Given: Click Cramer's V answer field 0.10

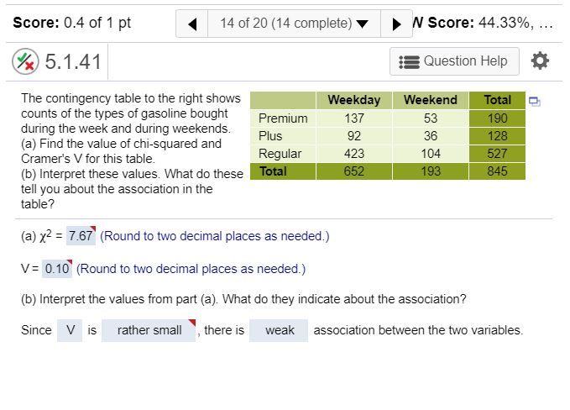Looking at the screenshot, I should click(57, 269).
